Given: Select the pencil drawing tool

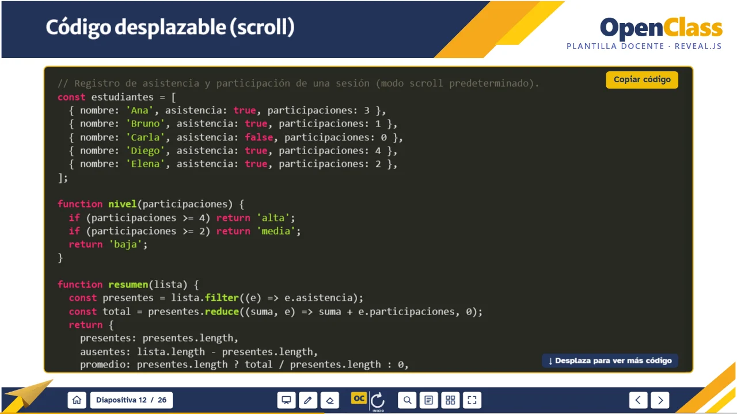Looking at the screenshot, I should (x=308, y=400).
